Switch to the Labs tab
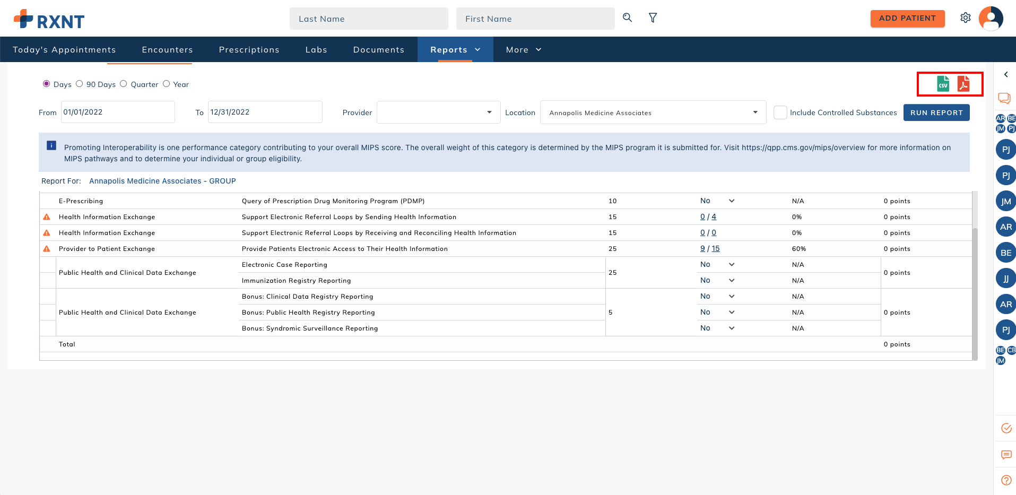This screenshot has width=1016, height=495. click(x=316, y=49)
